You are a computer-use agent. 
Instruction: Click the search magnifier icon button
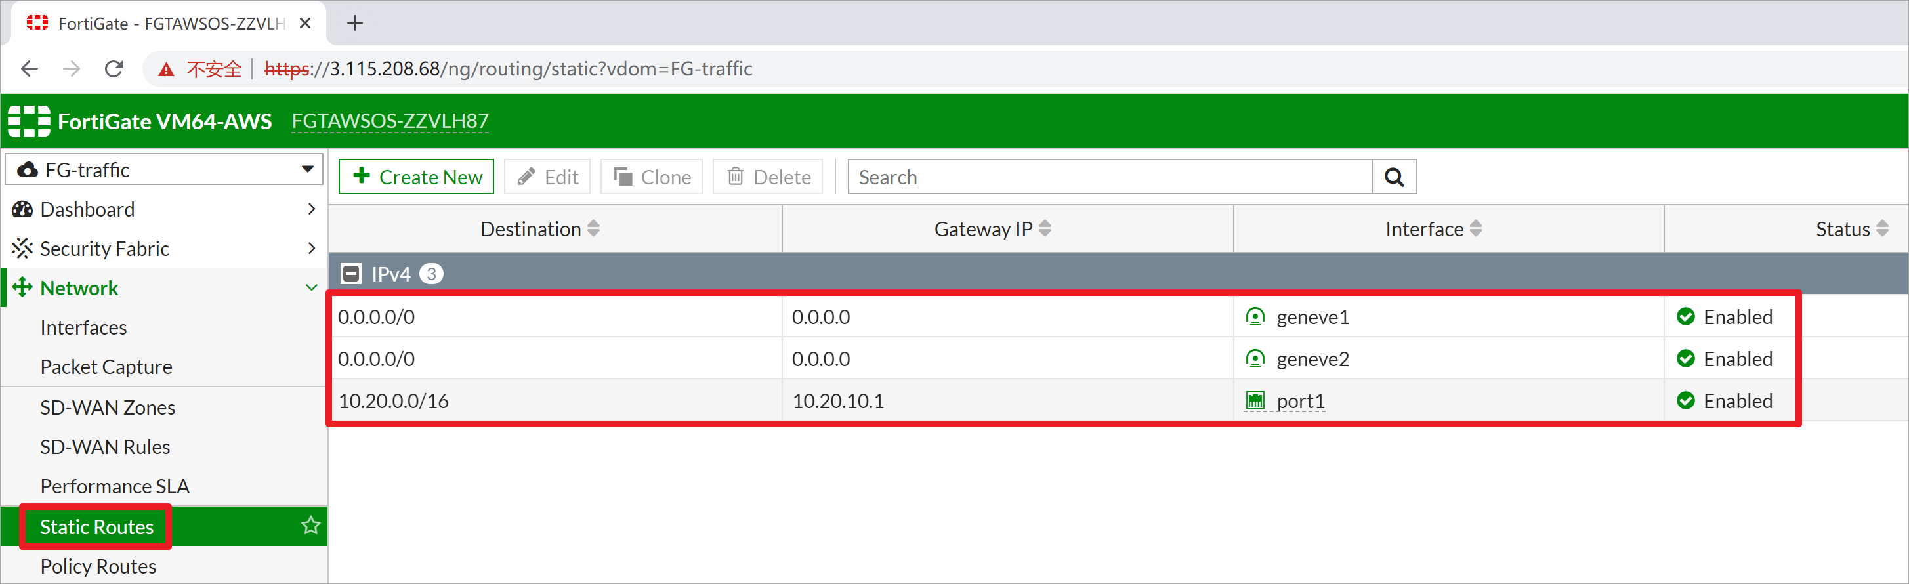(x=1393, y=177)
